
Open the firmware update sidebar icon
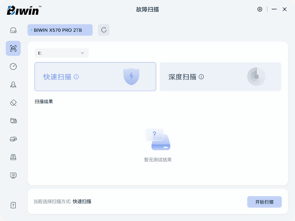(x=13, y=157)
